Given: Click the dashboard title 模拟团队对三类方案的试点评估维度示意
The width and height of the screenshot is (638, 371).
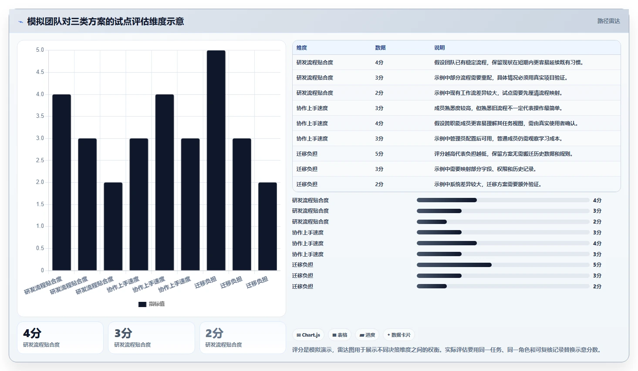Looking at the screenshot, I should [x=105, y=21].
